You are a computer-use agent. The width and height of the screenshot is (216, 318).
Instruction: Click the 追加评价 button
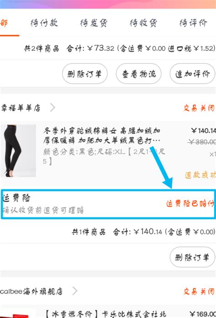192,73
